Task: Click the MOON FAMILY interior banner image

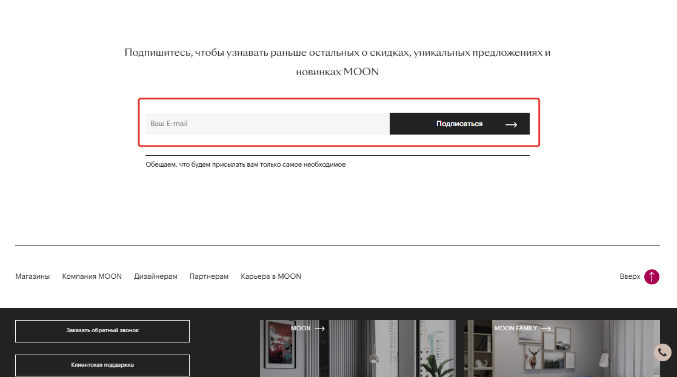Action: tap(562, 349)
